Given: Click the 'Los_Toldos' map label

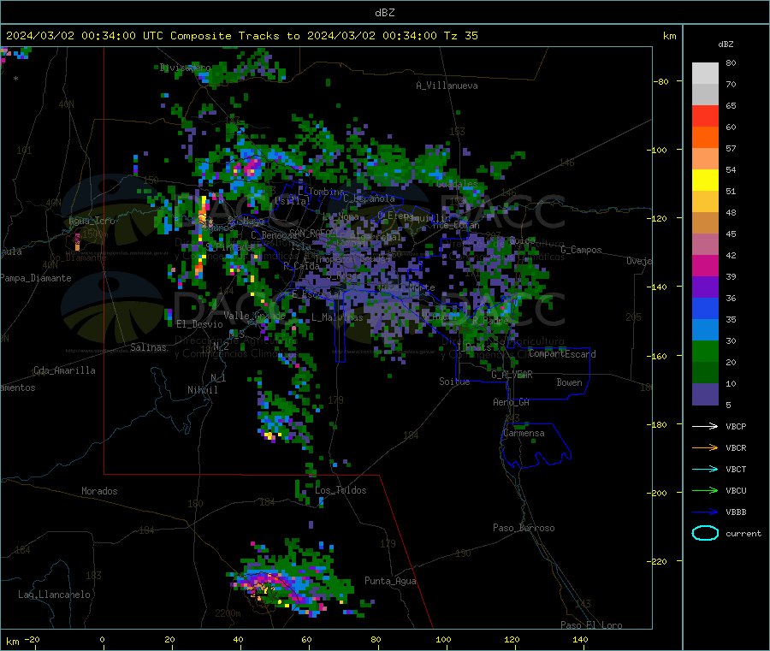Looking at the screenshot, I should click(x=341, y=490).
